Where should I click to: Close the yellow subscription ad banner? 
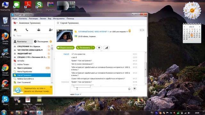51,87
